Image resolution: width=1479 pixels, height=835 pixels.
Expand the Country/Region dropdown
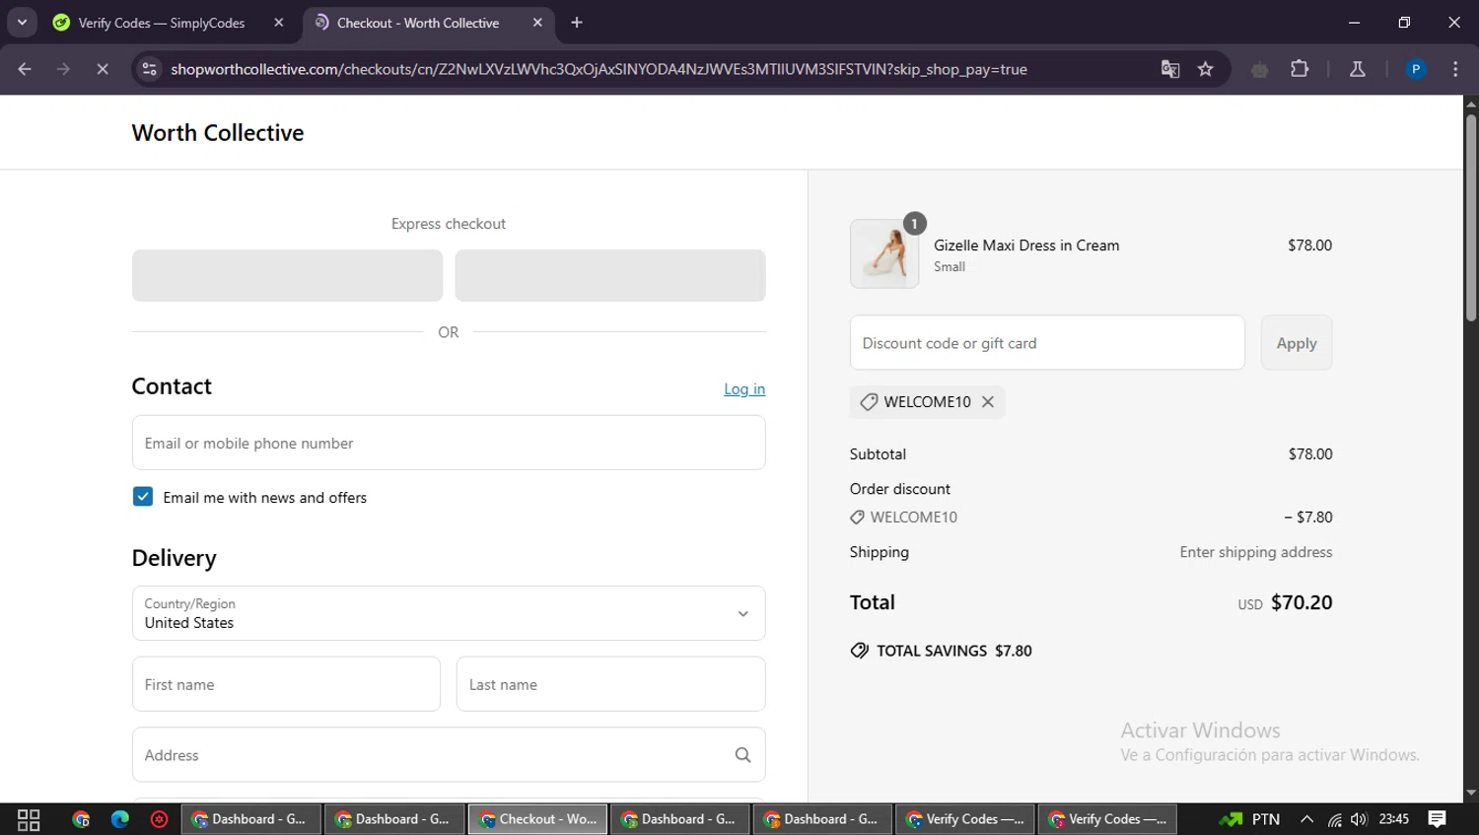[x=449, y=613]
